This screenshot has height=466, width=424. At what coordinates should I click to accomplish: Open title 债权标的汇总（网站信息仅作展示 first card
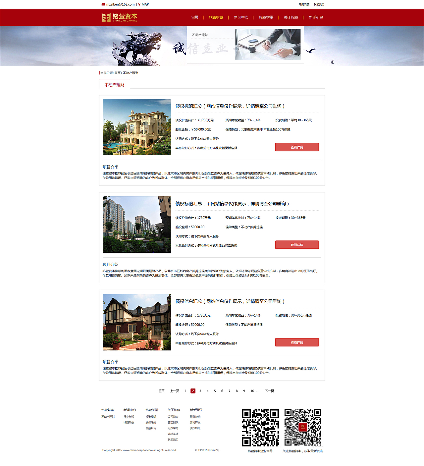pos(230,106)
